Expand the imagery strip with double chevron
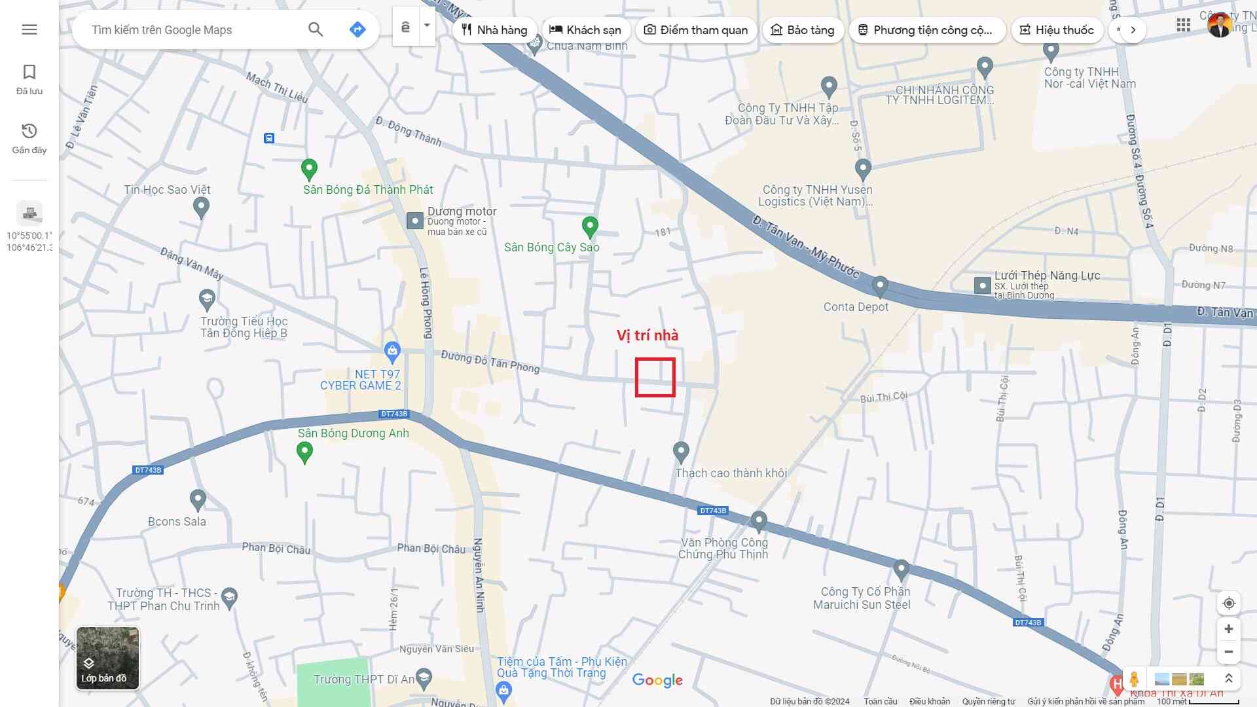The height and width of the screenshot is (707, 1257). tap(1229, 679)
